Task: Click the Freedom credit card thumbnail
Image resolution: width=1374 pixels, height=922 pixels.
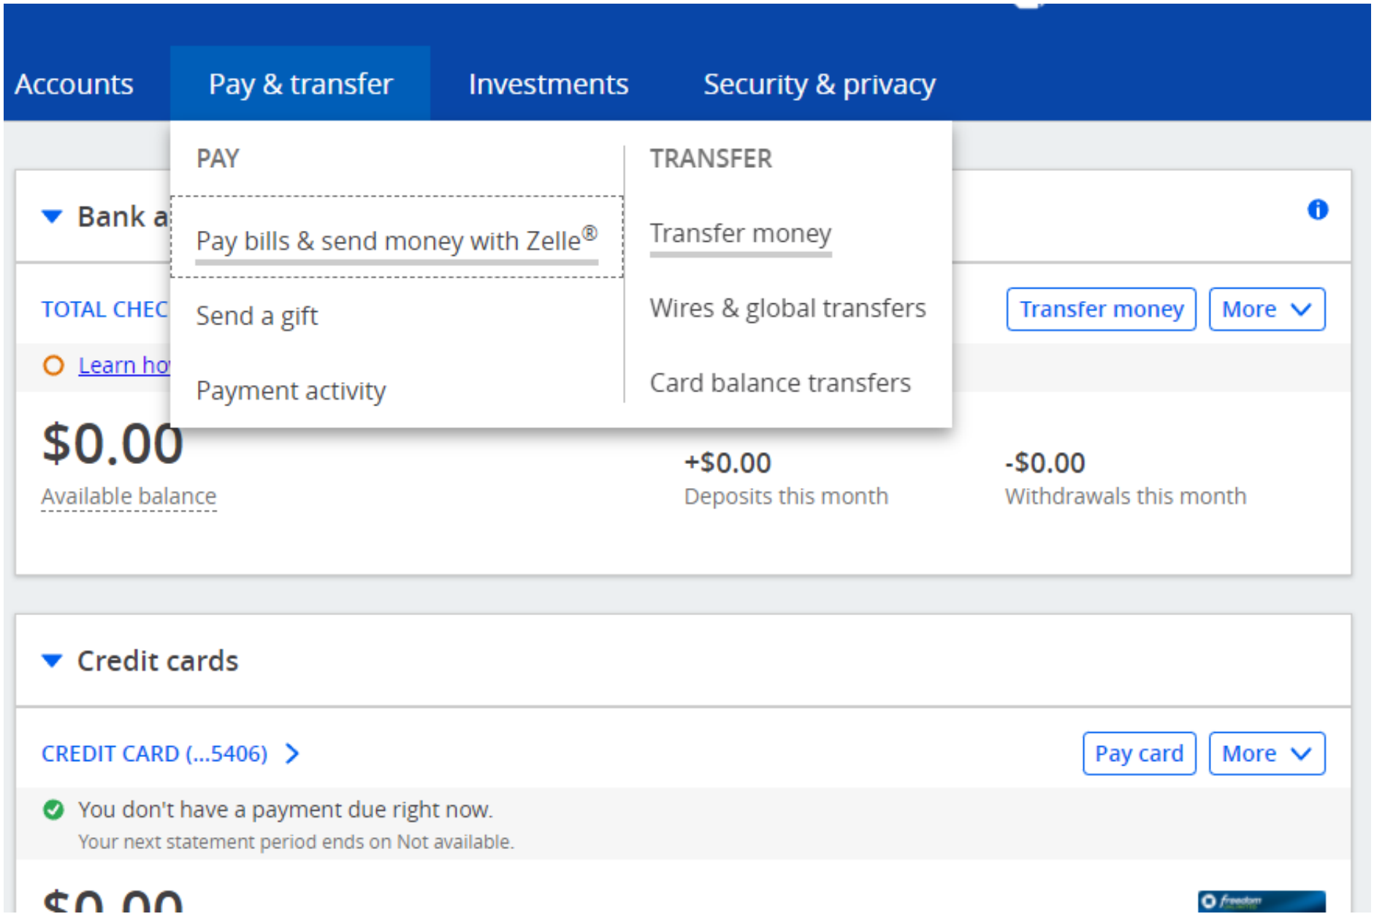Action: tap(1261, 901)
